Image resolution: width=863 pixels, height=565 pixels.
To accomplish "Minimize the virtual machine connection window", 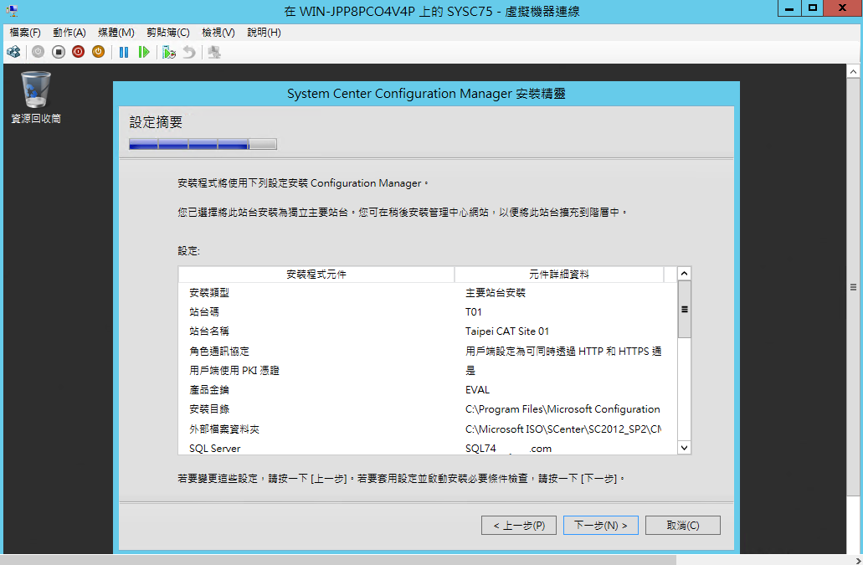I will tap(789, 8).
